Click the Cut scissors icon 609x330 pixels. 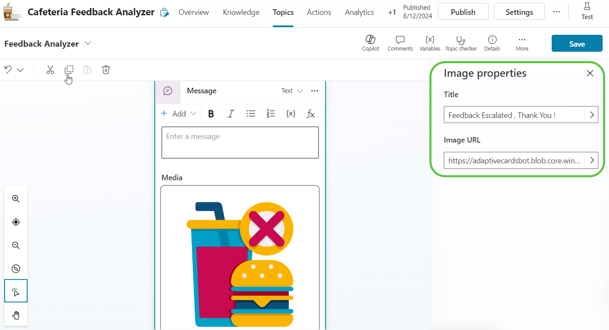click(50, 70)
